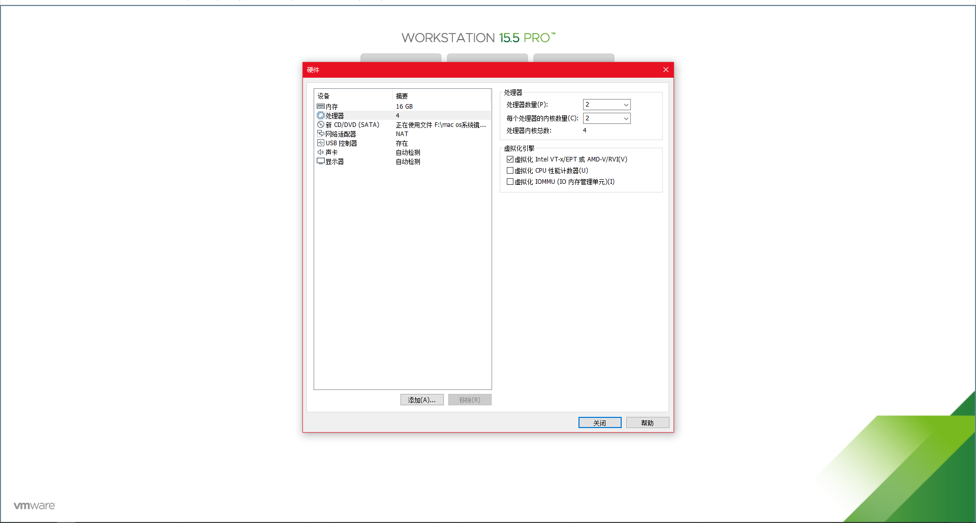Screen dimensions: 976x523
Task: Select the 声卡 row label
Action: point(331,152)
